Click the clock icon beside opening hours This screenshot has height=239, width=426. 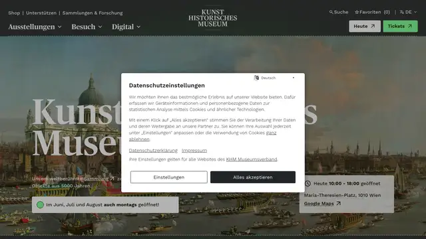click(308, 183)
